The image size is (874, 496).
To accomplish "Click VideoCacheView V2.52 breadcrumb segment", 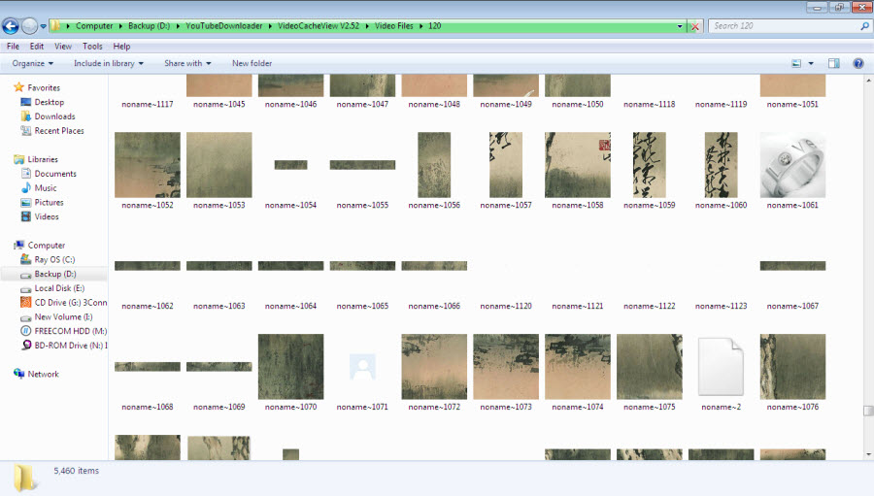I will (x=319, y=26).
